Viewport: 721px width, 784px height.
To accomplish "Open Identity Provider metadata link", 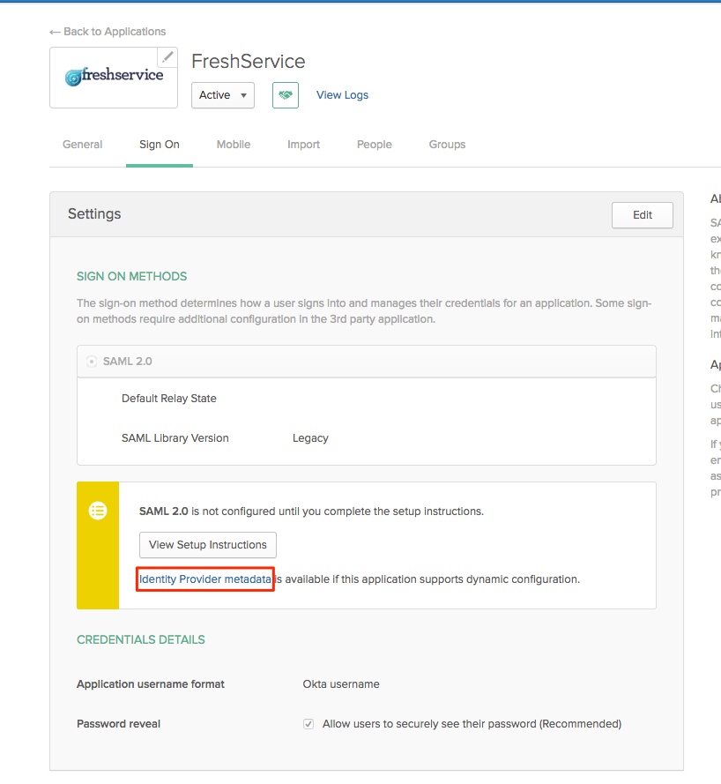I will 204,579.
